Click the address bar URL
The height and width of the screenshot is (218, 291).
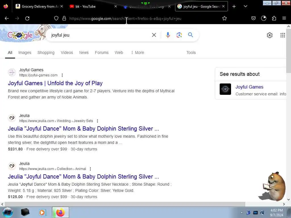click(x=125, y=18)
